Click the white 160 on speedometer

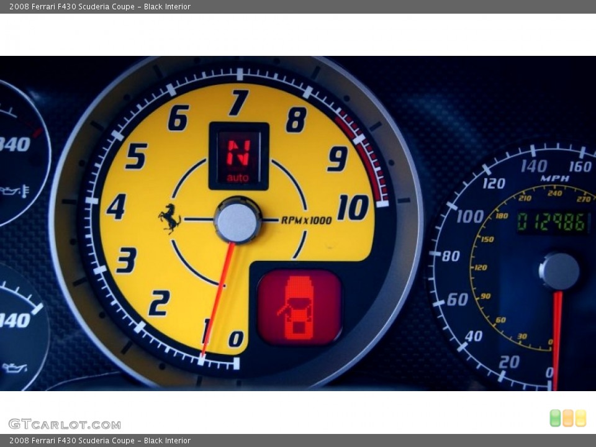pos(580,166)
